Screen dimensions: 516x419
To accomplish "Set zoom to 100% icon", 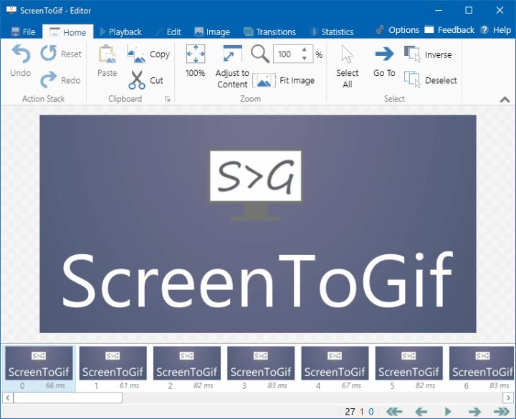I will [x=195, y=54].
